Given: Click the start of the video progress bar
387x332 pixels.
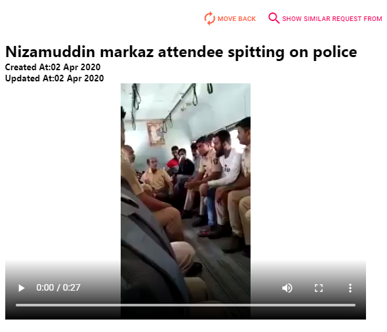Looking at the screenshot, I should tap(17, 305).
